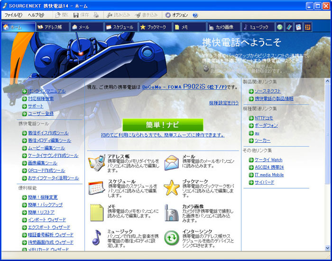Image resolution: width=332 pixels, height=261 pixels.
Task: Click the photo card icon tab
Action: click(x=298, y=27)
